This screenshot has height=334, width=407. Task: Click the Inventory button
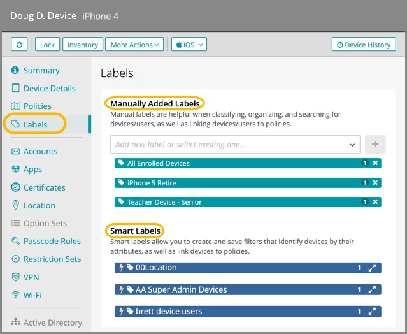pos(83,45)
